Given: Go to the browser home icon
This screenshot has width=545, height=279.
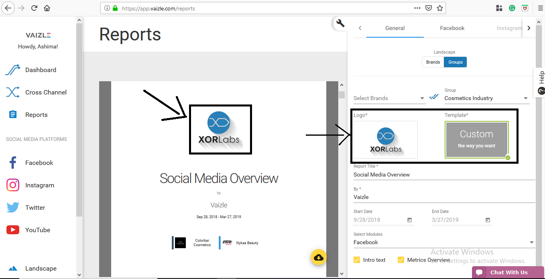Looking at the screenshot, I should point(47,8).
